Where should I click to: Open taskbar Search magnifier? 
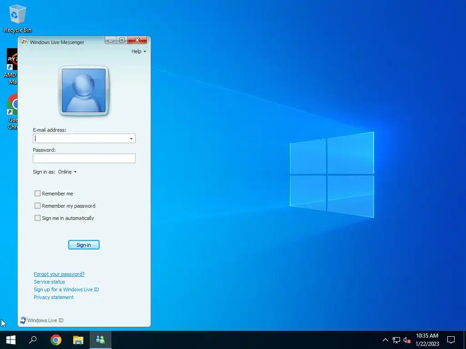[33, 340]
